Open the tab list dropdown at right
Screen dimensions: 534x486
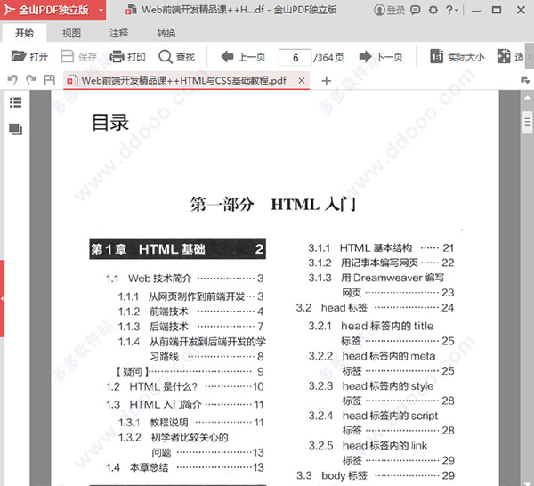tap(525, 80)
